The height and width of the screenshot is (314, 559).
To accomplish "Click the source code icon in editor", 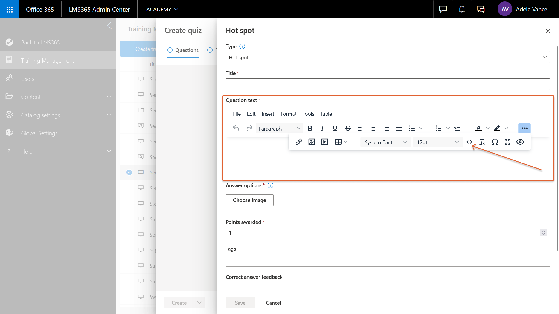I will click(469, 142).
